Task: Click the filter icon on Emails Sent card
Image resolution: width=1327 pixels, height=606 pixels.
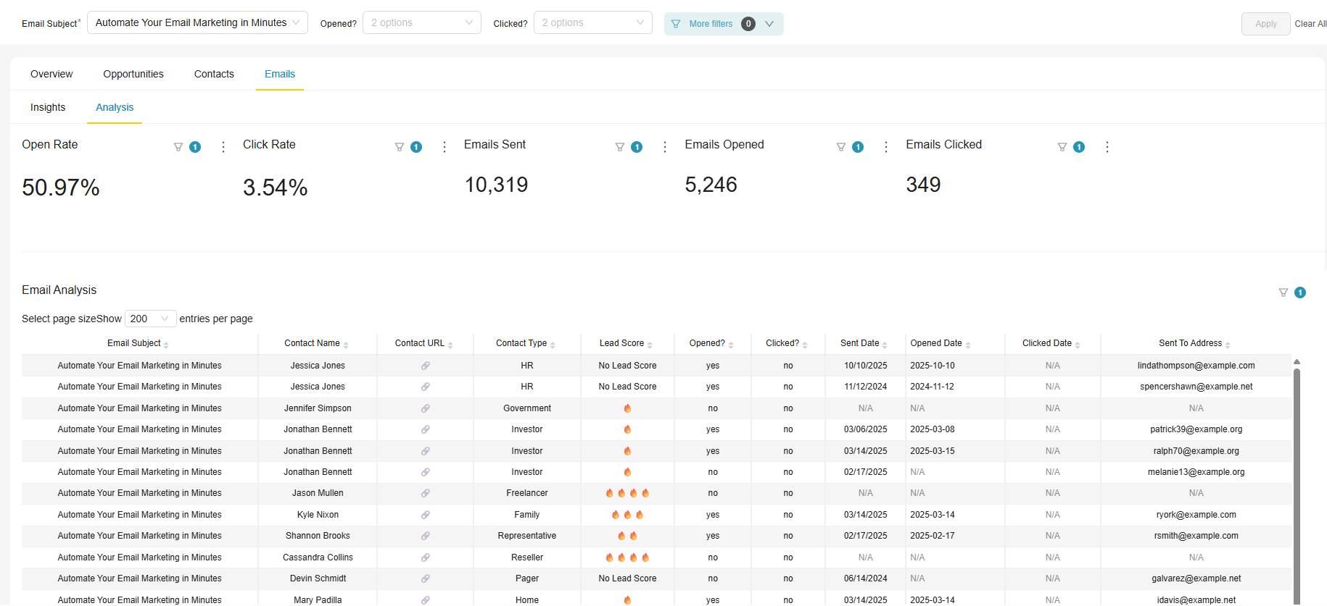Action: 620,147
